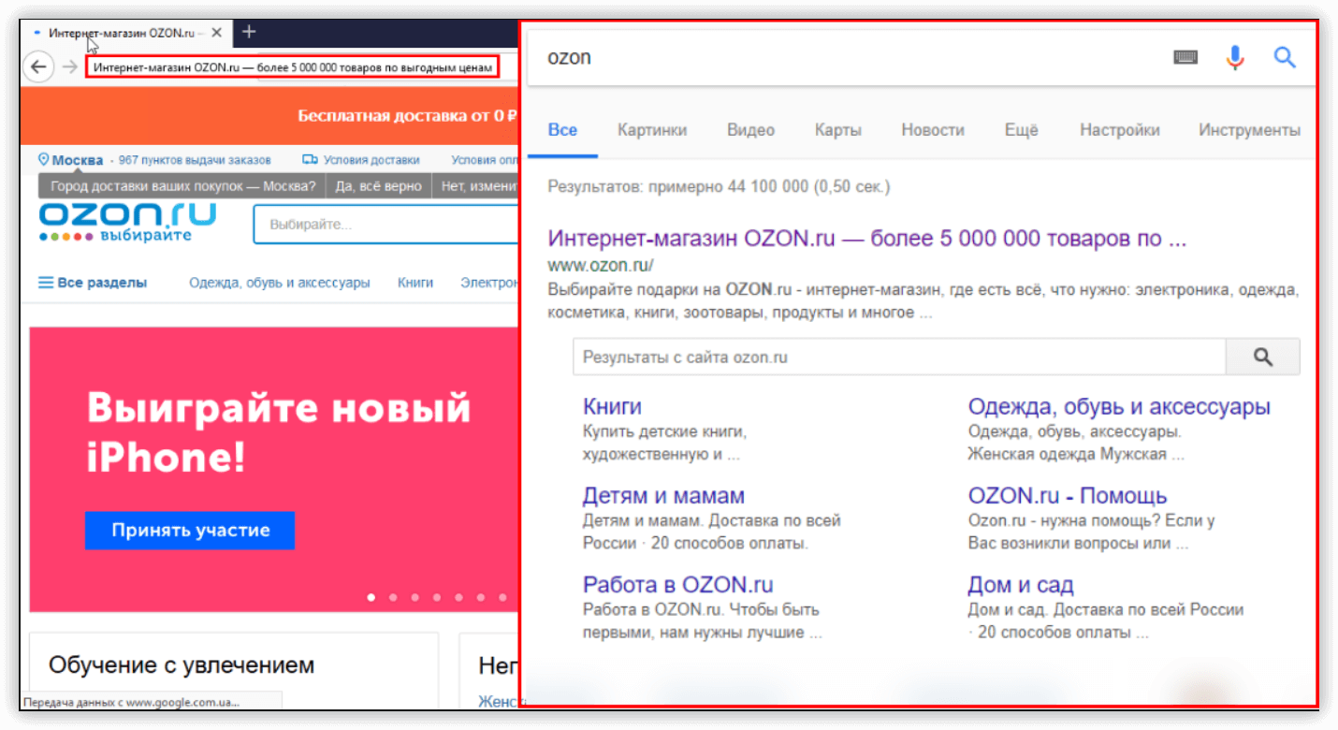Open Книги in the Ozon navigation menu
Viewport: 1338px width, 730px height.
[x=415, y=283]
